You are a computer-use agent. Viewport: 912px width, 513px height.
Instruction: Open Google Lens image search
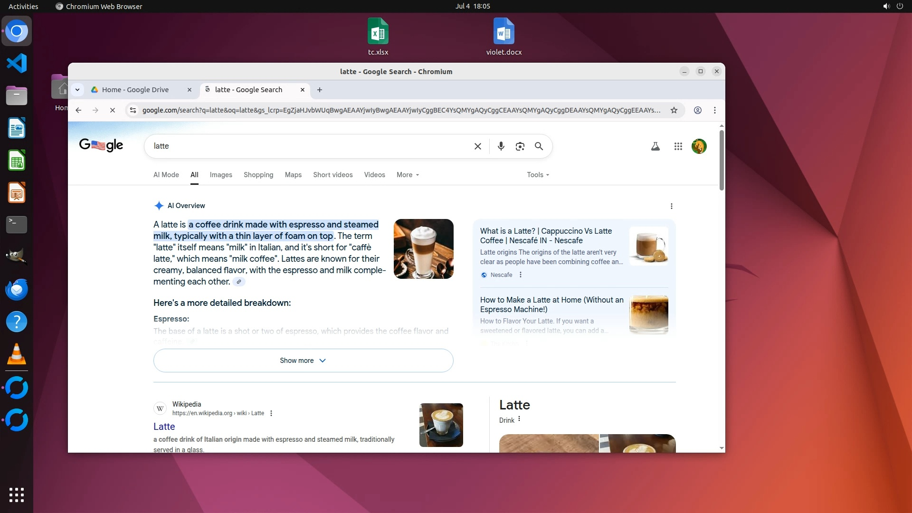(x=520, y=146)
